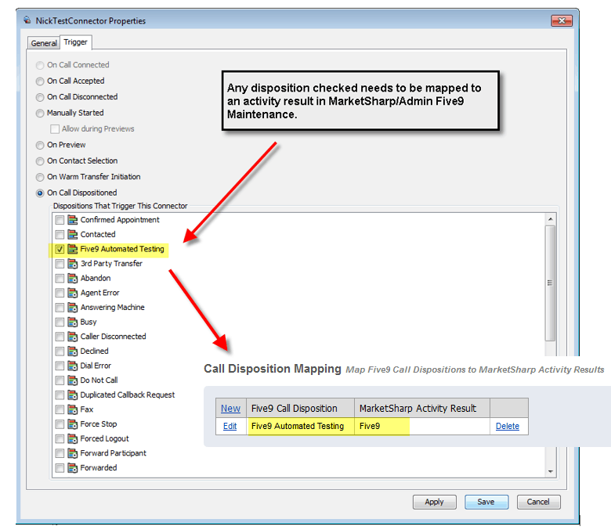Click the Busy disposition icon
Screen dimensions: 611x530
pos(73,322)
